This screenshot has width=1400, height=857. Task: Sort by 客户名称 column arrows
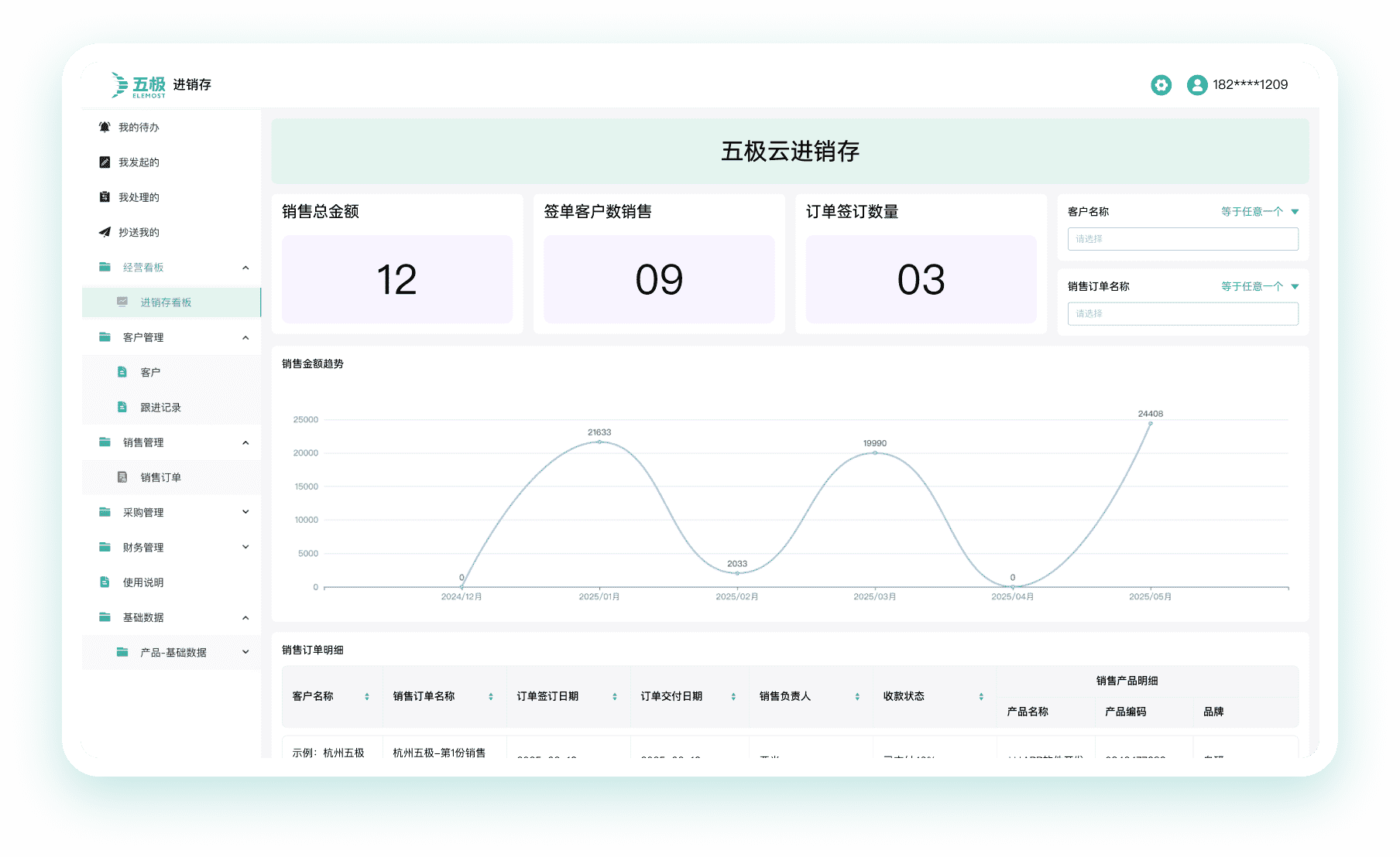click(367, 697)
